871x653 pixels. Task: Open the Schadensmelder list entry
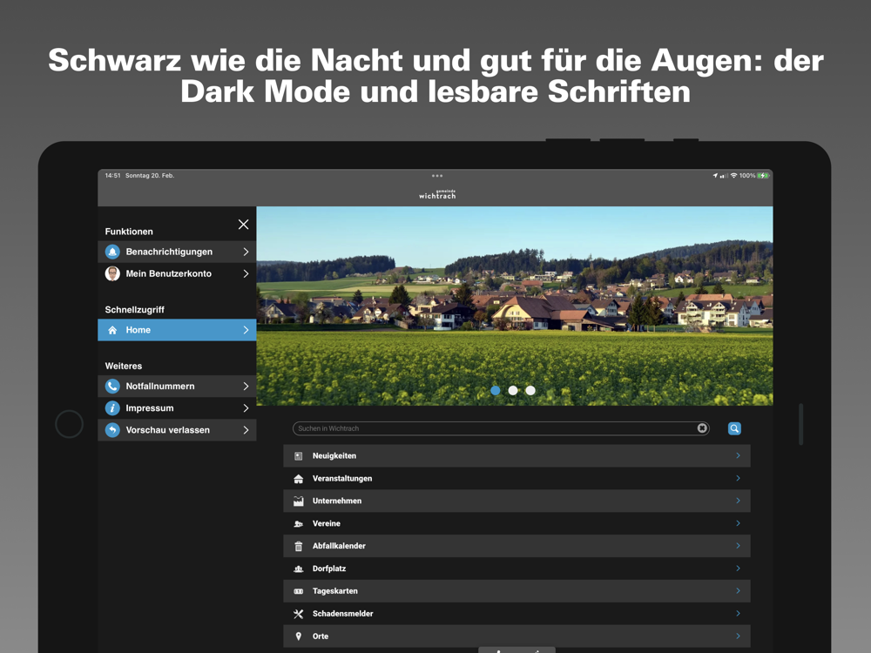[x=517, y=614]
